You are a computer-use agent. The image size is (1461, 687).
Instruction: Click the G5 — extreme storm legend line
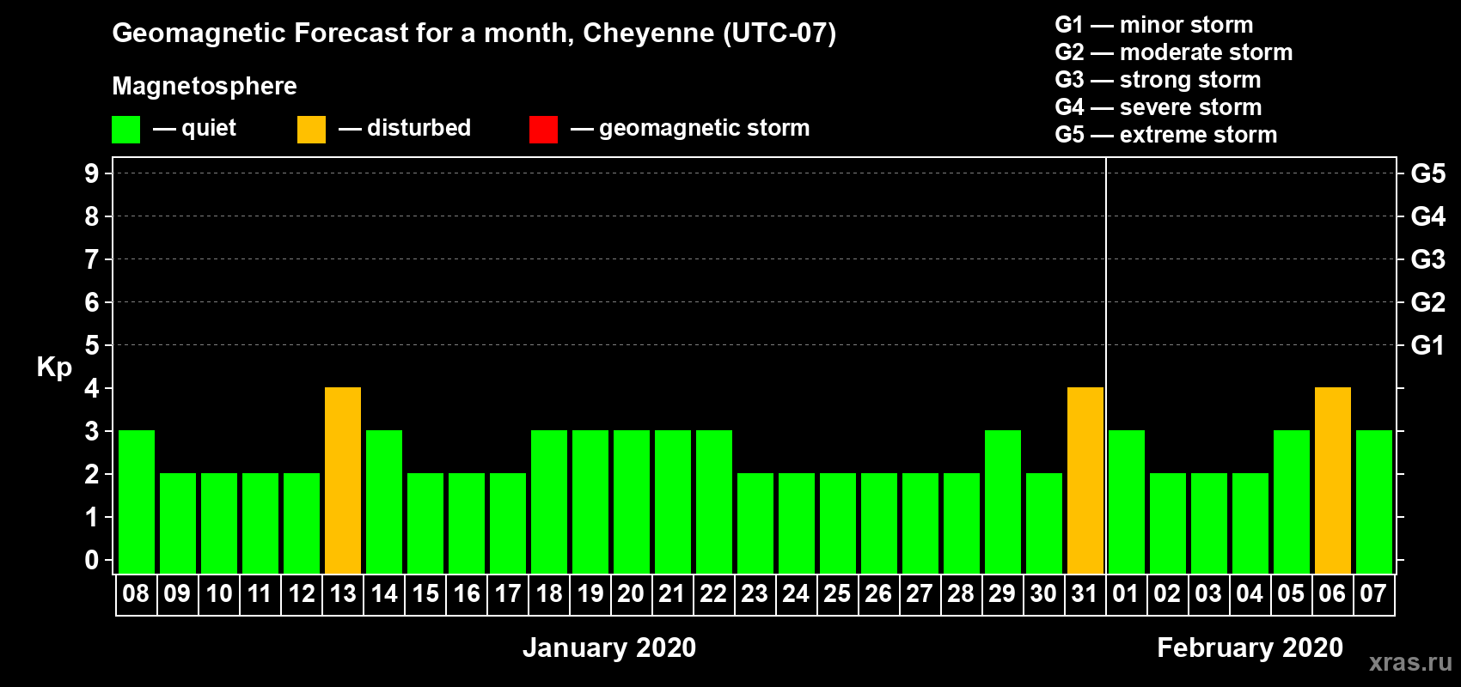click(x=1166, y=135)
